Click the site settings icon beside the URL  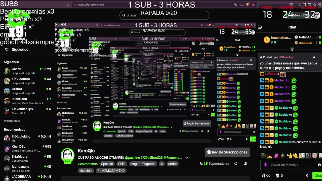point(74,5)
